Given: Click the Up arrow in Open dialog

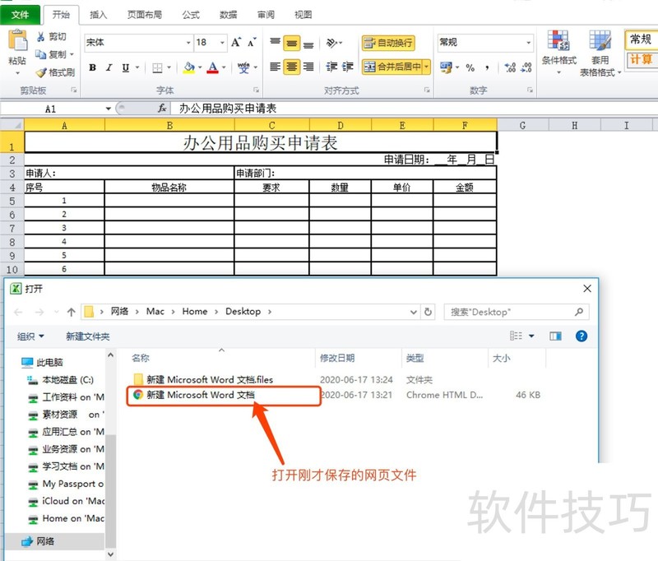Looking at the screenshot, I should click(x=72, y=312).
